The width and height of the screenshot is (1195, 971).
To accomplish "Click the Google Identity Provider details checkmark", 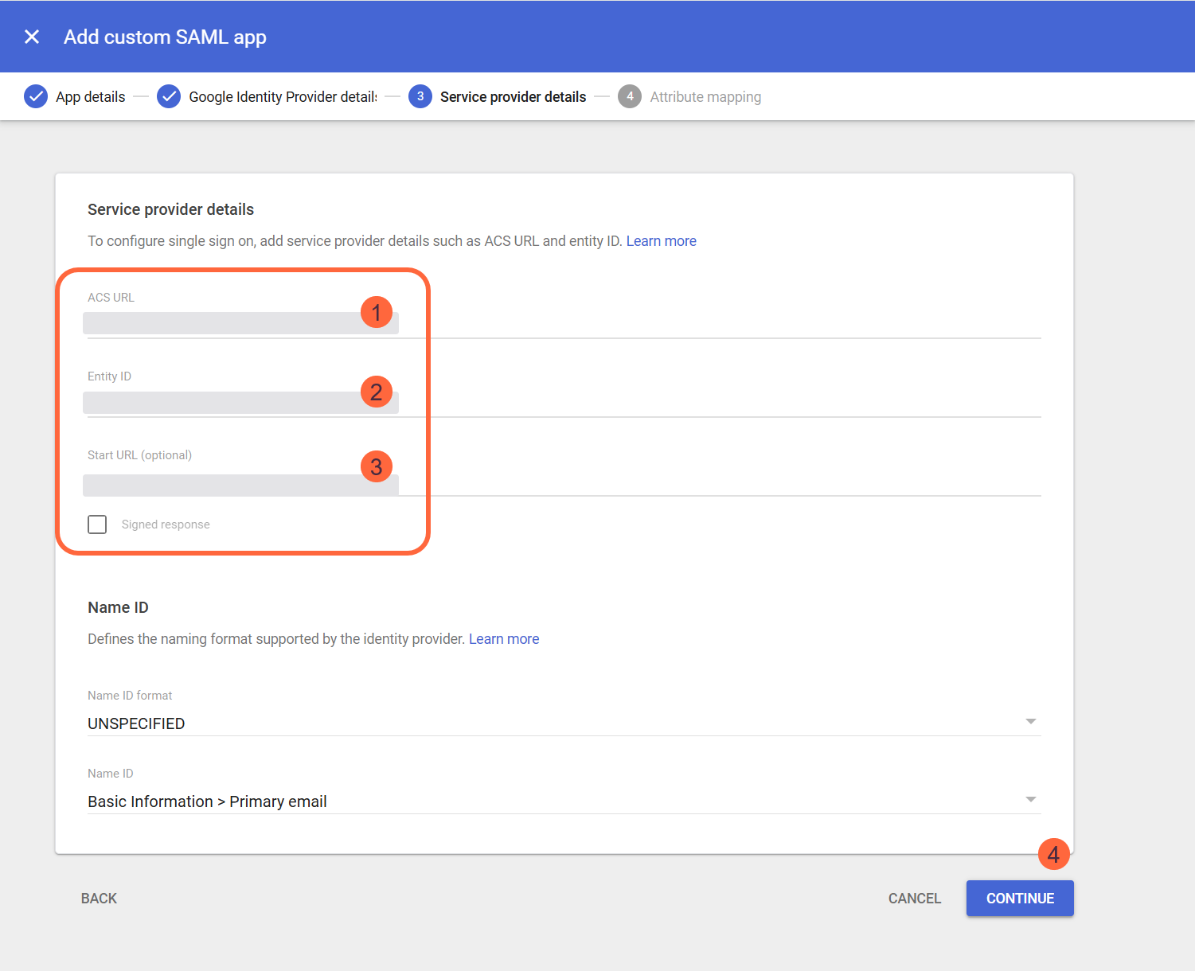I will click(x=169, y=96).
